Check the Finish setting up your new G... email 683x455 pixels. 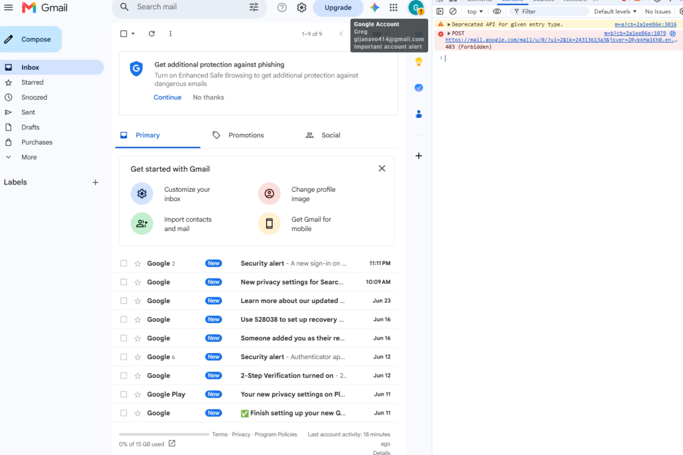pos(123,413)
